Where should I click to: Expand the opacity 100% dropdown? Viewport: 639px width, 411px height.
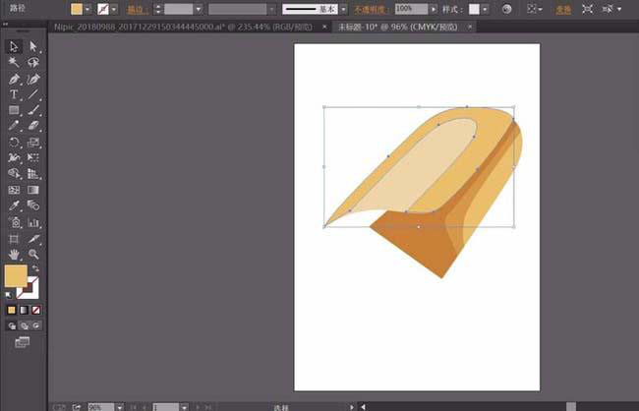pos(435,9)
